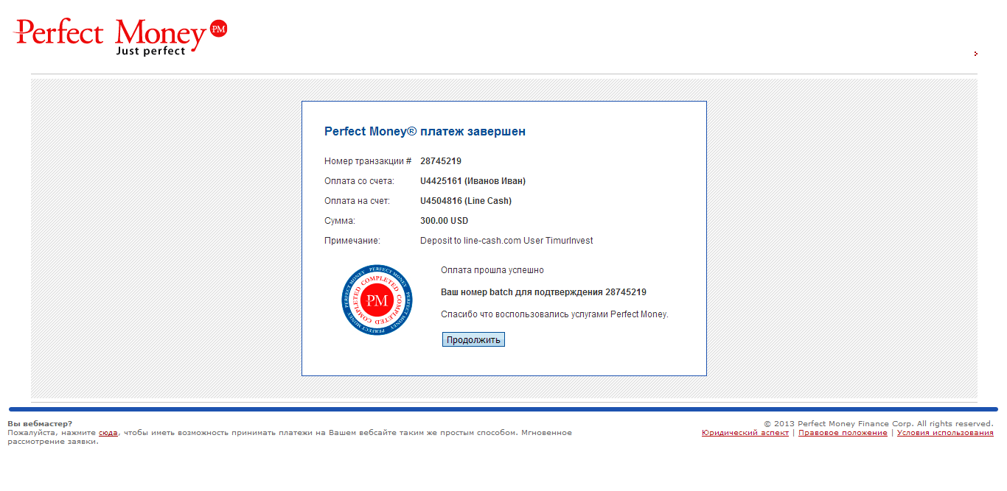The width and height of the screenshot is (1007, 491).
Task: Open the Юридический аспект link
Action: pos(745,433)
